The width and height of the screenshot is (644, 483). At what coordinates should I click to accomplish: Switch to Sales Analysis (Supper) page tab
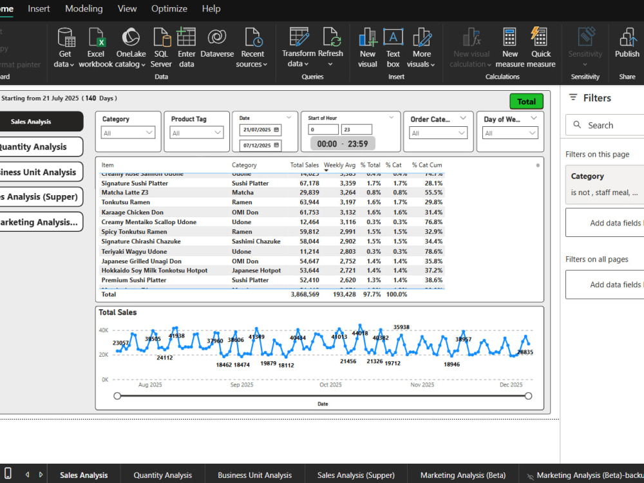(x=355, y=475)
